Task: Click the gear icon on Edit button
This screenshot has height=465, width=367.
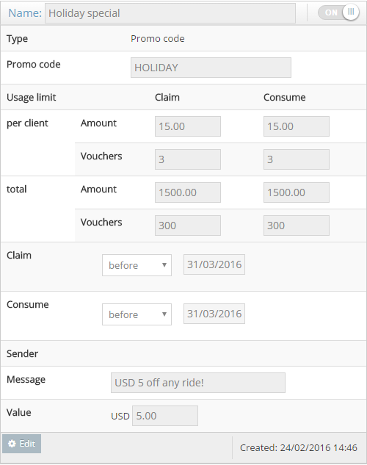Action: tap(12, 444)
